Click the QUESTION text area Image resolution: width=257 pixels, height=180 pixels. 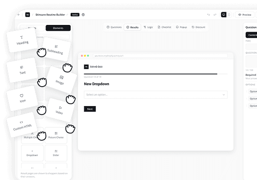pyautogui.click(x=252, y=61)
